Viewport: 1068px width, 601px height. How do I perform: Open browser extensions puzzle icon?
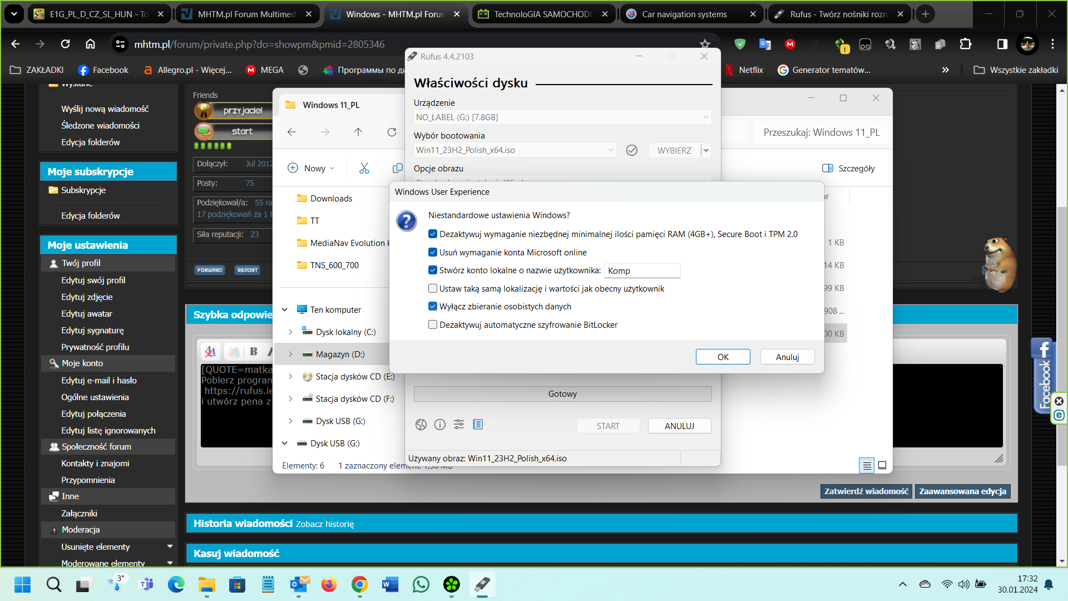pyautogui.click(x=966, y=44)
